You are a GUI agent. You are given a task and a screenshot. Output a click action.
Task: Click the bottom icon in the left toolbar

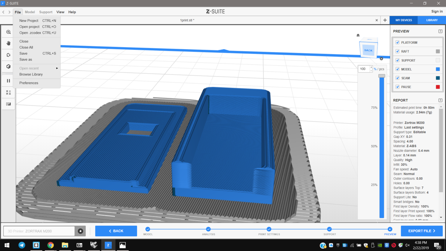[x=8, y=104]
